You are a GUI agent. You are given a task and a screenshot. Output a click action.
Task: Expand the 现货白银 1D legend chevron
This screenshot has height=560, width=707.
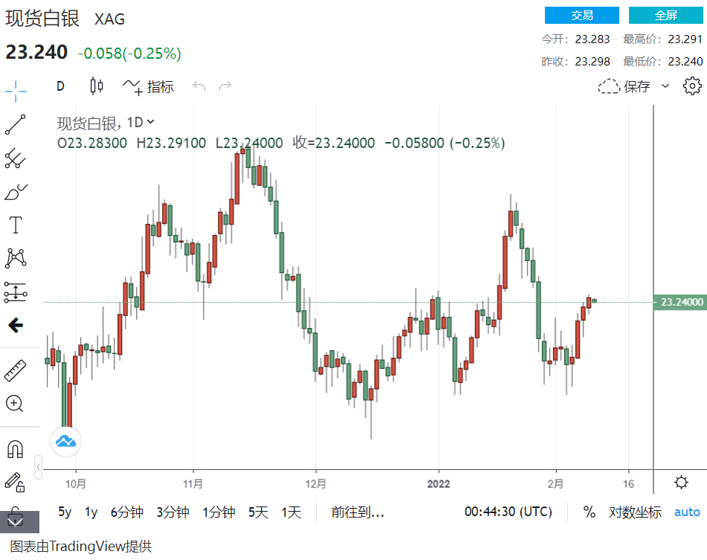(x=151, y=122)
